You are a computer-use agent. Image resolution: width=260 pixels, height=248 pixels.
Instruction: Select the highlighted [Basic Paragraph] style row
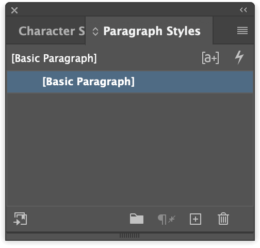130,82
